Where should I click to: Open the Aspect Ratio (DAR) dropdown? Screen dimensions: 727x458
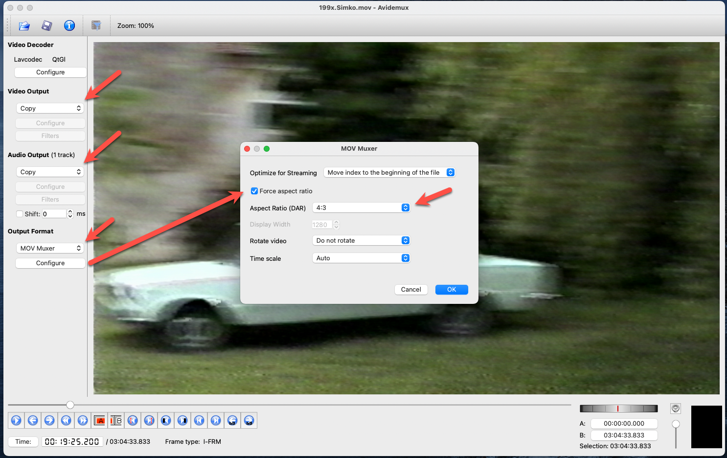pos(361,207)
